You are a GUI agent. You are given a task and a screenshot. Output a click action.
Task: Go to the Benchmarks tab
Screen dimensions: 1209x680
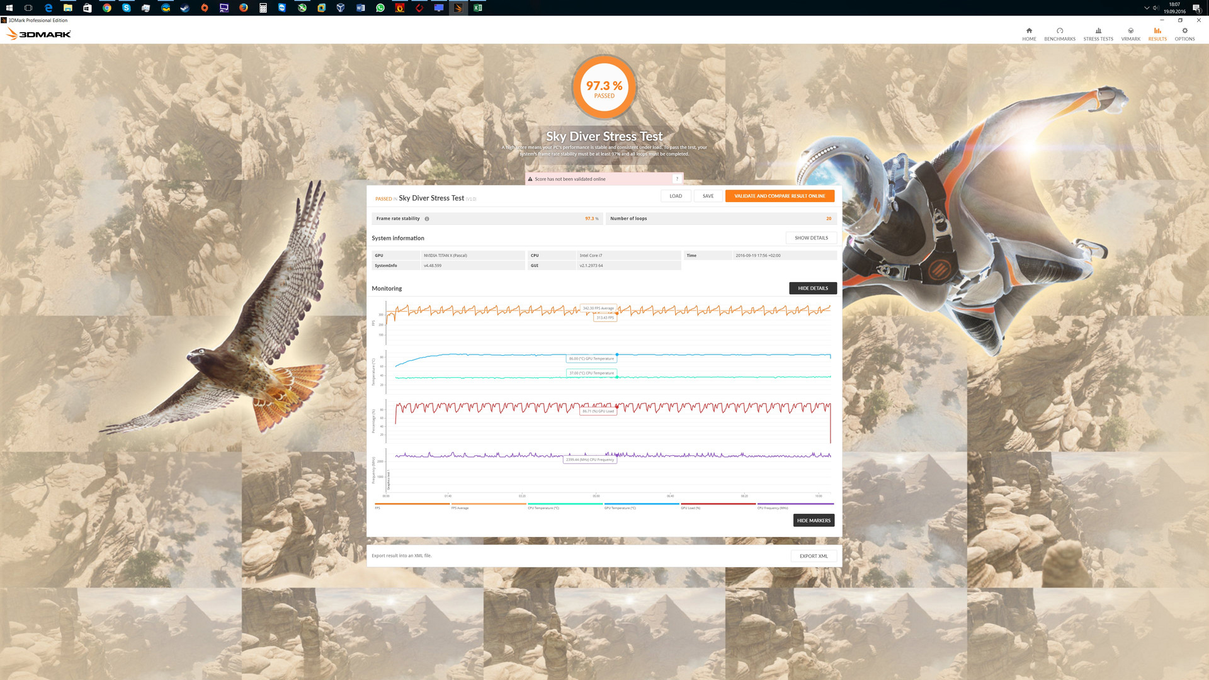point(1060,34)
